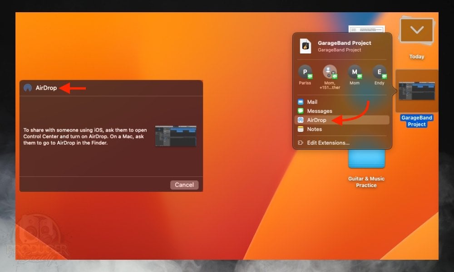Image resolution: width=454 pixels, height=272 pixels.
Task: Click the Edit Extensions icon
Action: pyautogui.click(x=301, y=143)
